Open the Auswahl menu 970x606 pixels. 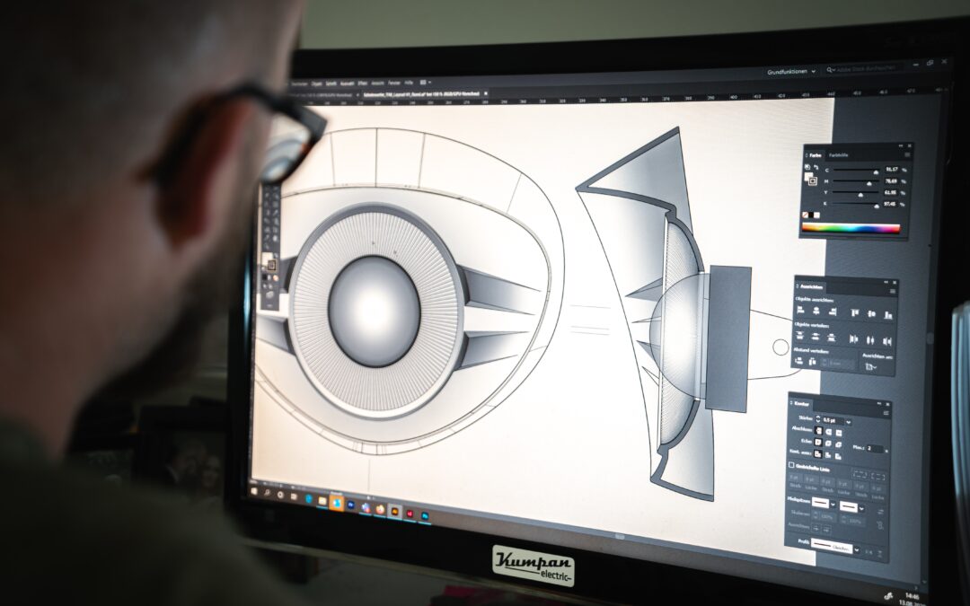point(347,83)
